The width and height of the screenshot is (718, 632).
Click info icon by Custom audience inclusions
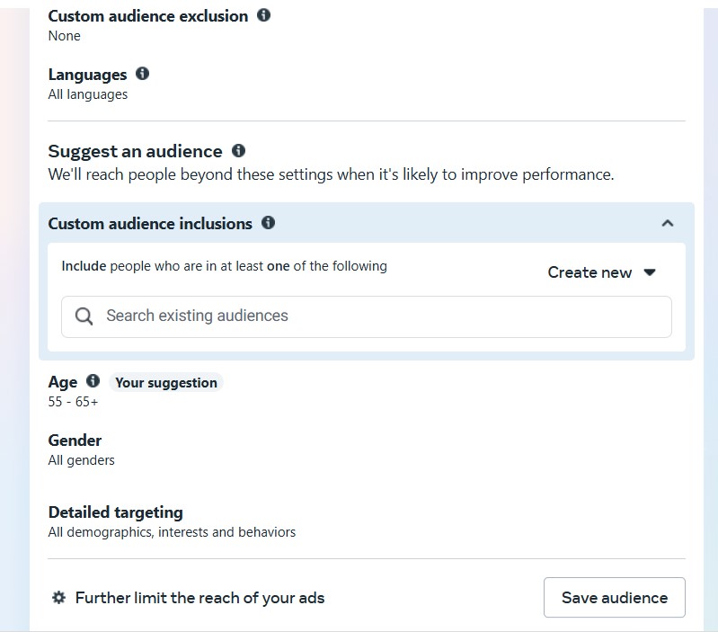(x=268, y=223)
